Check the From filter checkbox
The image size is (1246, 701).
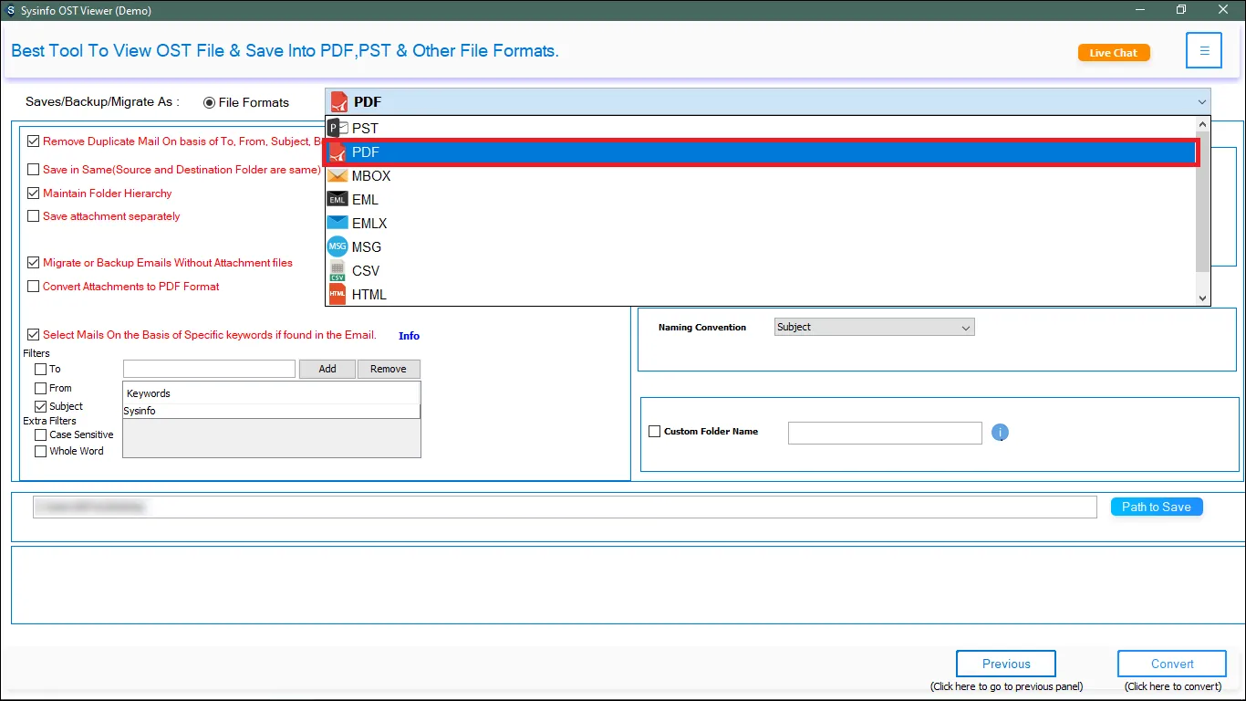pyautogui.click(x=40, y=389)
